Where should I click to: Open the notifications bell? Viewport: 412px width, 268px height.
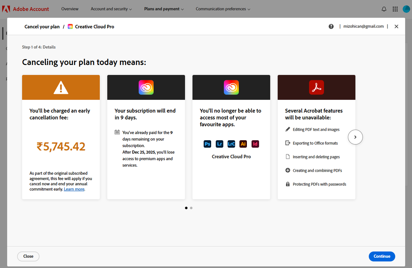(x=384, y=9)
